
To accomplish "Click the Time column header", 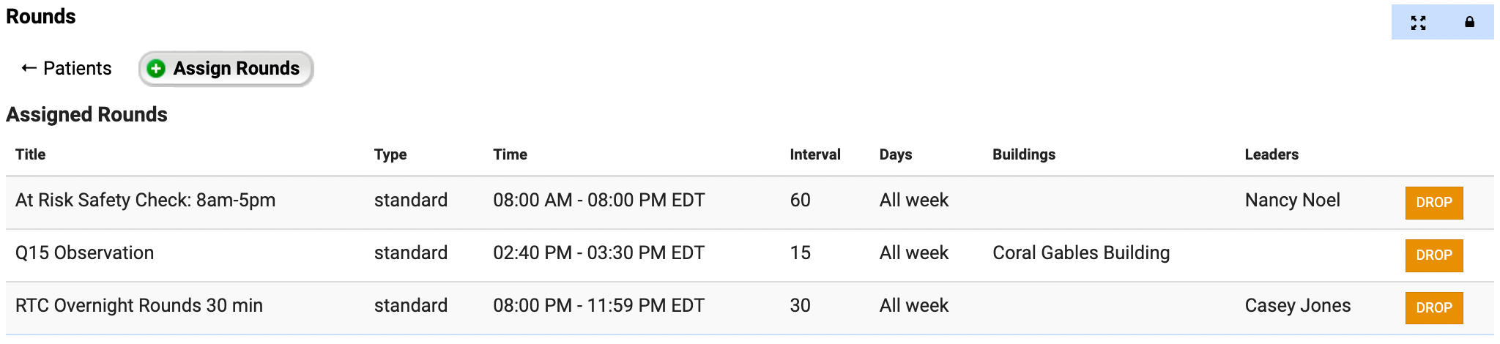I will [510, 154].
